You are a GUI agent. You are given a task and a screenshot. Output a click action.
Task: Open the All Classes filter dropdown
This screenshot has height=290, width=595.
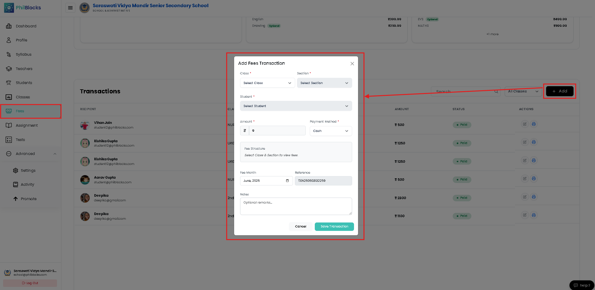click(523, 91)
